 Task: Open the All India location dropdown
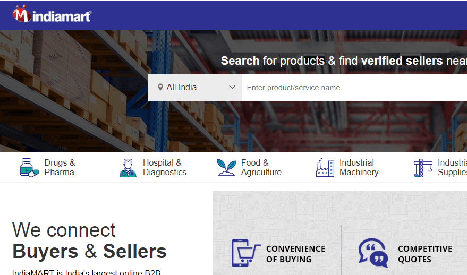(x=194, y=88)
